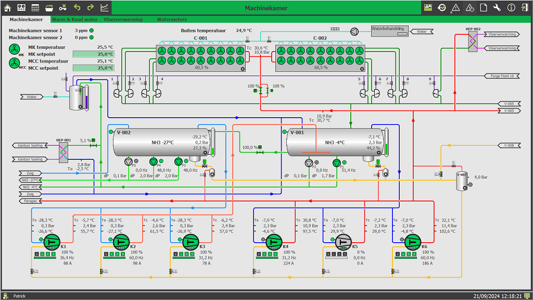Select pump P4 under vessel V-002

(154, 161)
